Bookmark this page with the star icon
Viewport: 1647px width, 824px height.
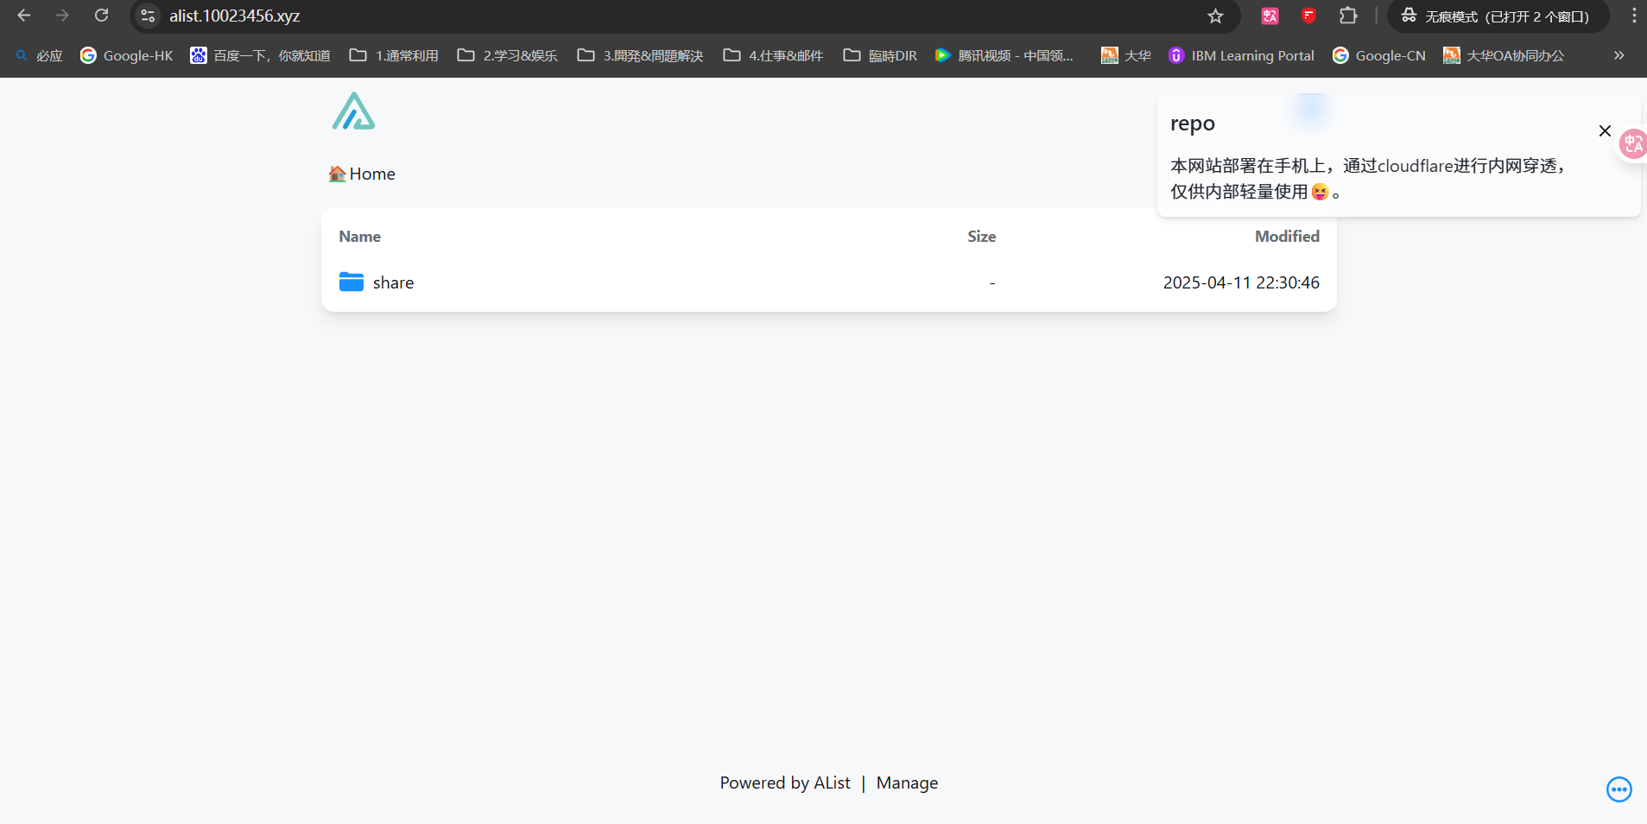1215,16
